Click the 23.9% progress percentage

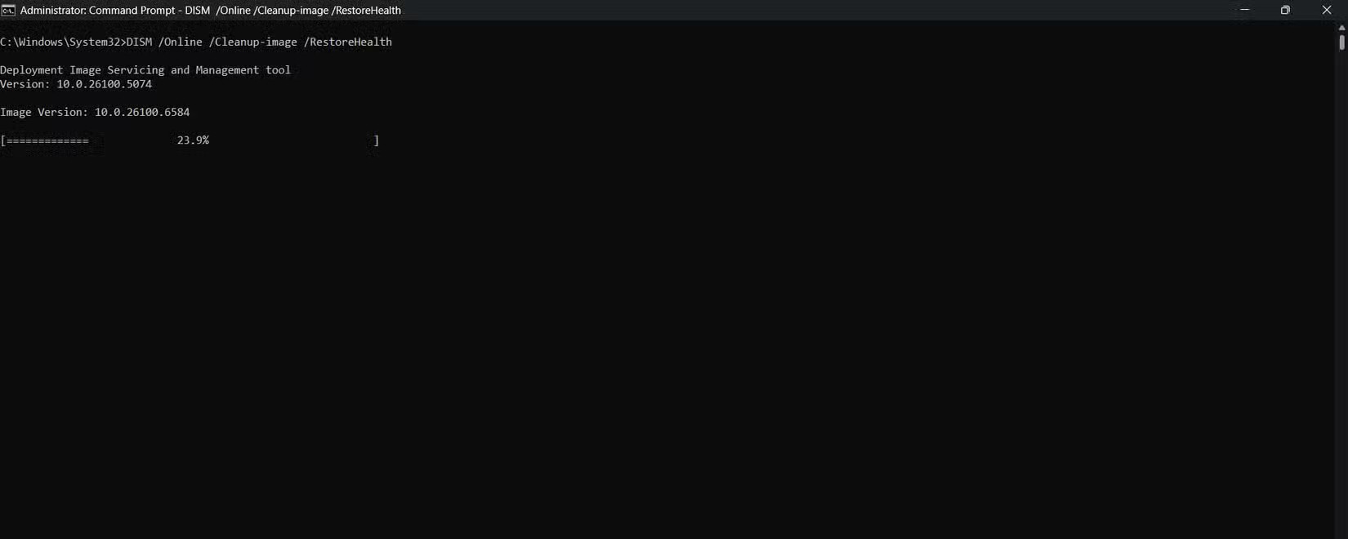193,140
